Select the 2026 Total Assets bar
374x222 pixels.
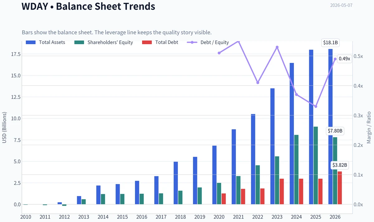pos(330,127)
